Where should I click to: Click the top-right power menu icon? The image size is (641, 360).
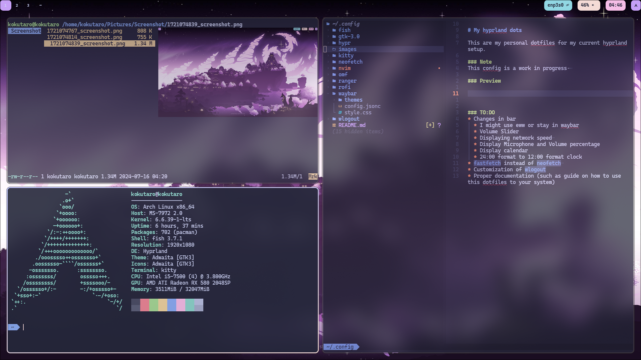635,5
